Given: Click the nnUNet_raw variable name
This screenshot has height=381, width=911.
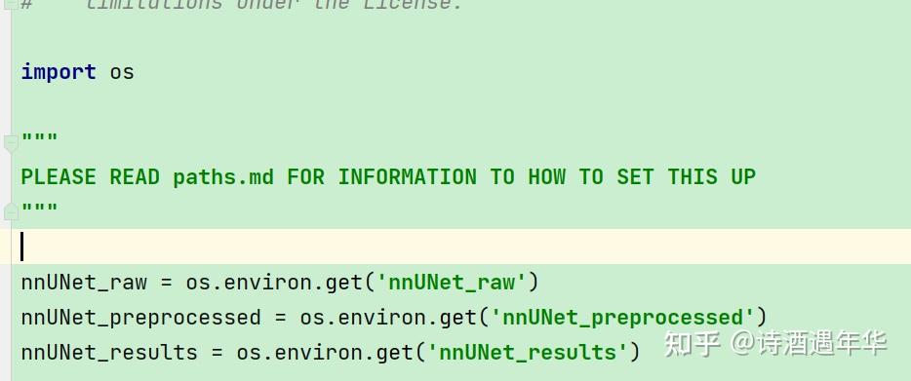Looking at the screenshot, I should 84,283.
